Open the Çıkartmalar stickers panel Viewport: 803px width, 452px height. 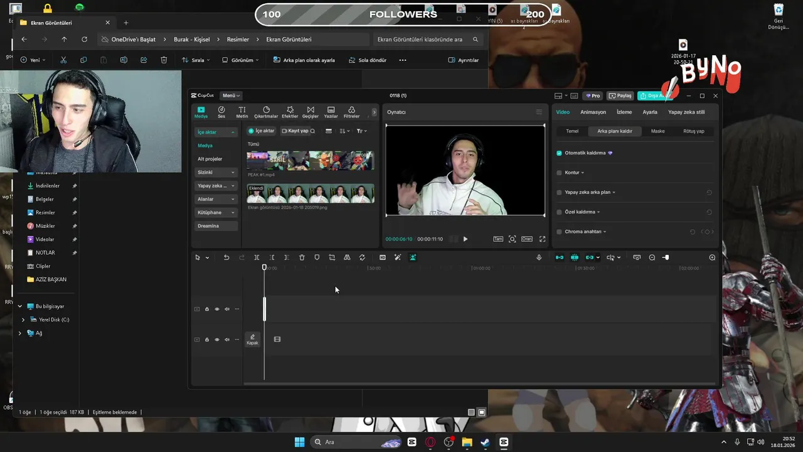[266, 112]
